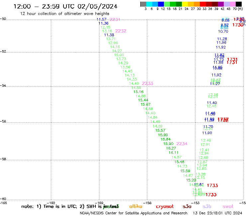Screen dimensions: 246x216
Task: Select wave height value 15.84
Action: point(166,139)
